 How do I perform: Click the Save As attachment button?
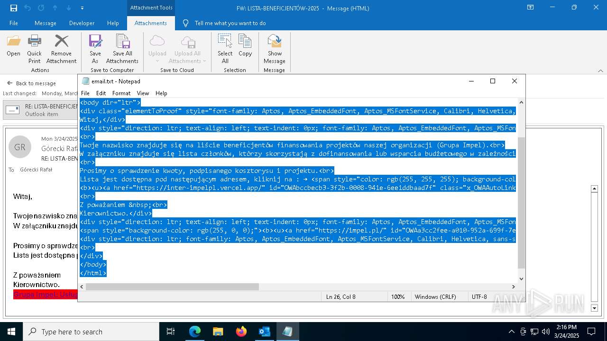click(95, 49)
